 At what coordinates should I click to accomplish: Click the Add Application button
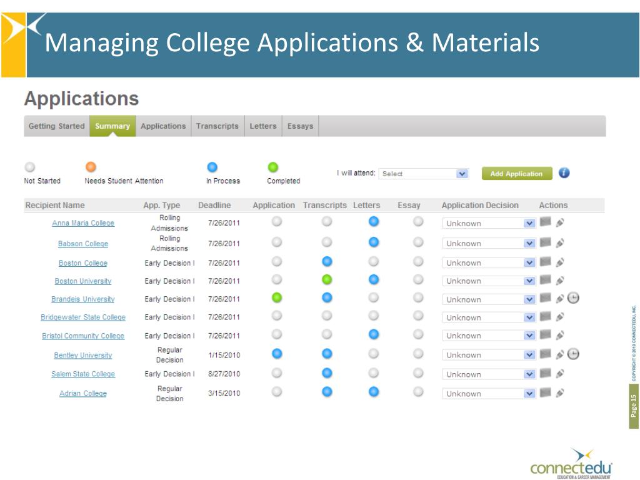click(x=517, y=174)
